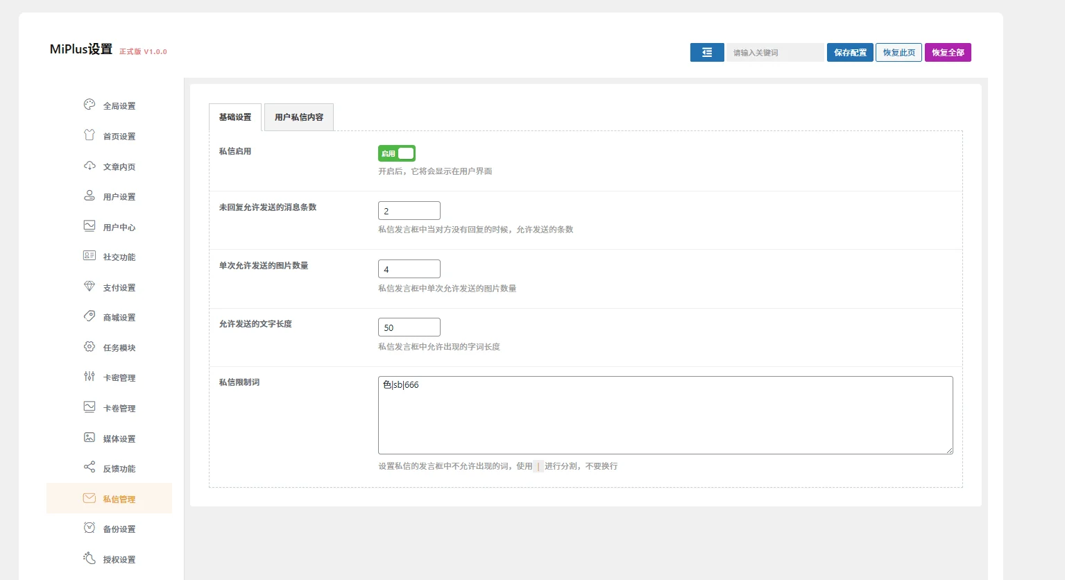Toggle the 私信启用 switch off
This screenshot has height=580, width=1065.
(x=397, y=153)
